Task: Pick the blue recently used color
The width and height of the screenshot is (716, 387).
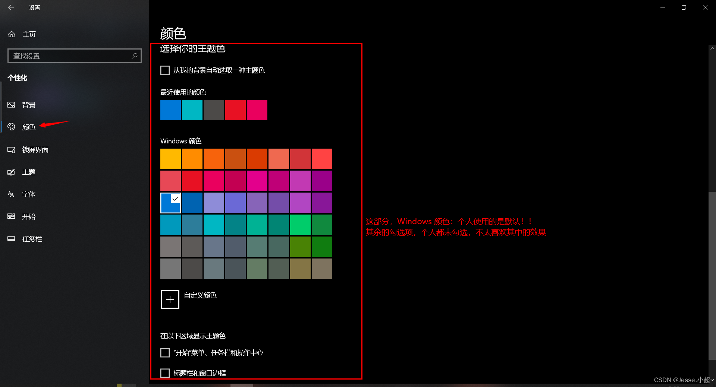Action: coord(170,110)
